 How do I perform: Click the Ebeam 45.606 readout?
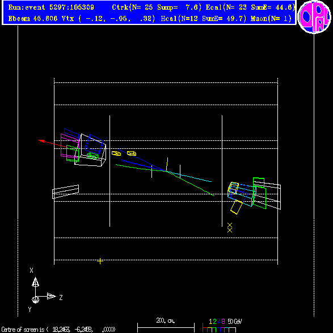(x=33, y=19)
